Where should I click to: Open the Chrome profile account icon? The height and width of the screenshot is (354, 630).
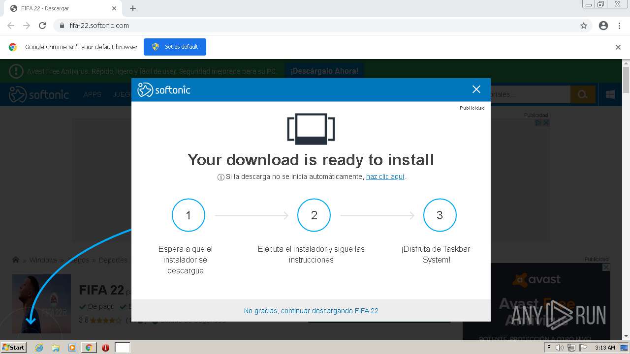pos(603,26)
